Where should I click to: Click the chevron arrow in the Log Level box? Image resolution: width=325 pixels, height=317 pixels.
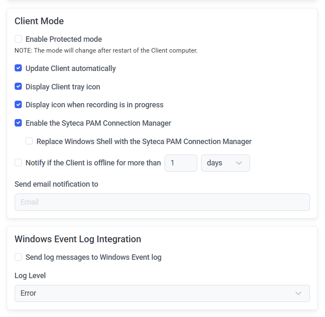(298, 293)
